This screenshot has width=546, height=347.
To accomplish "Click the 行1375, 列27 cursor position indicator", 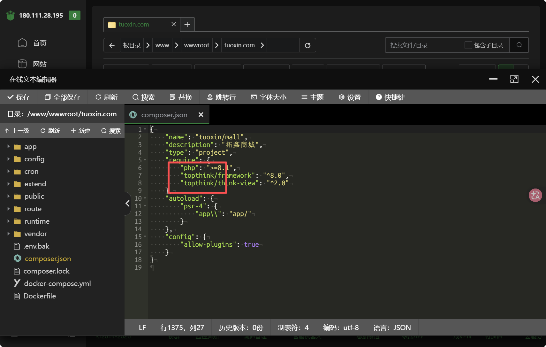I will coord(182,328).
